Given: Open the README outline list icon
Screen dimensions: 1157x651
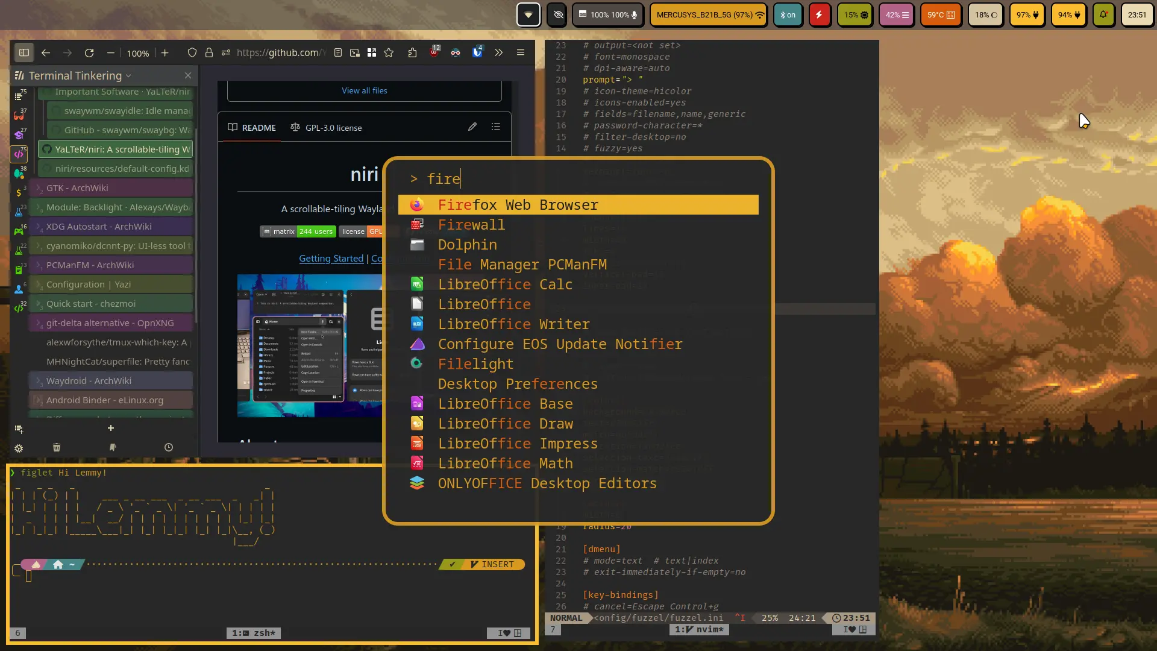Looking at the screenshot, I should (x=496, y=127).
